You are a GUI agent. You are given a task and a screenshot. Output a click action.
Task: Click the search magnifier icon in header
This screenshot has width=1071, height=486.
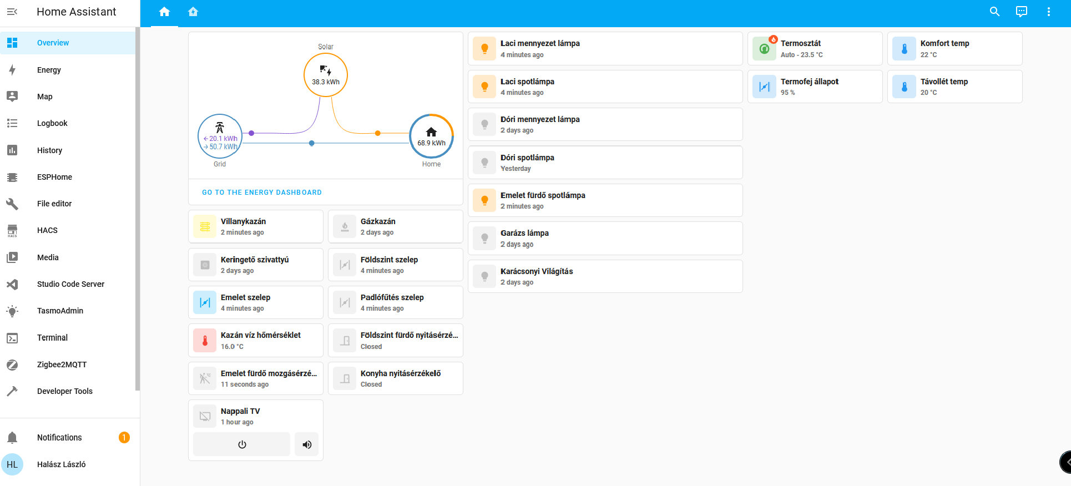tap(994, 12)
